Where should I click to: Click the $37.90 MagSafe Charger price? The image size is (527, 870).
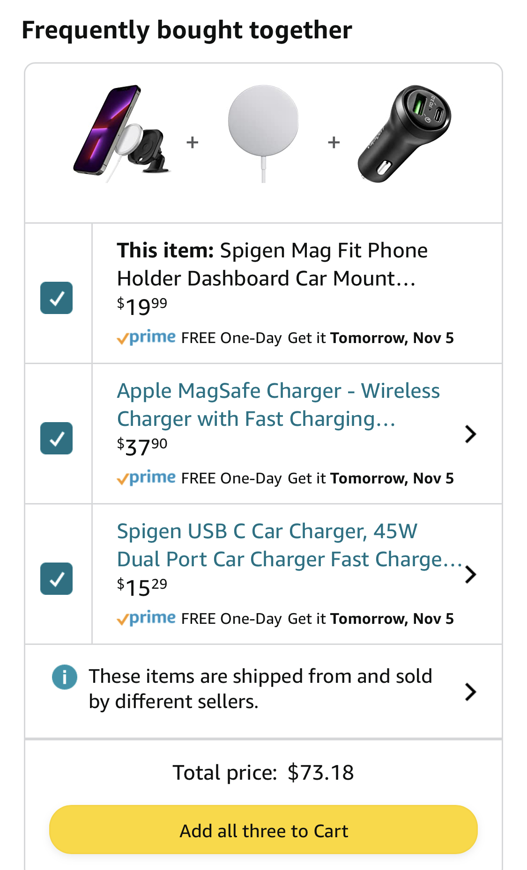tap(142, 447)
